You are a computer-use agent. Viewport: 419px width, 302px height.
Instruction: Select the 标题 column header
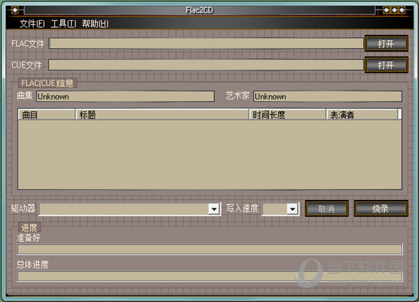[x=162, y=115]
